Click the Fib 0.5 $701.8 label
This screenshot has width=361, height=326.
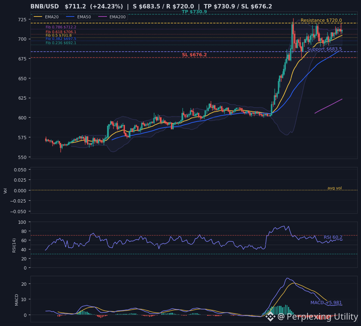[x=59, y=36]
